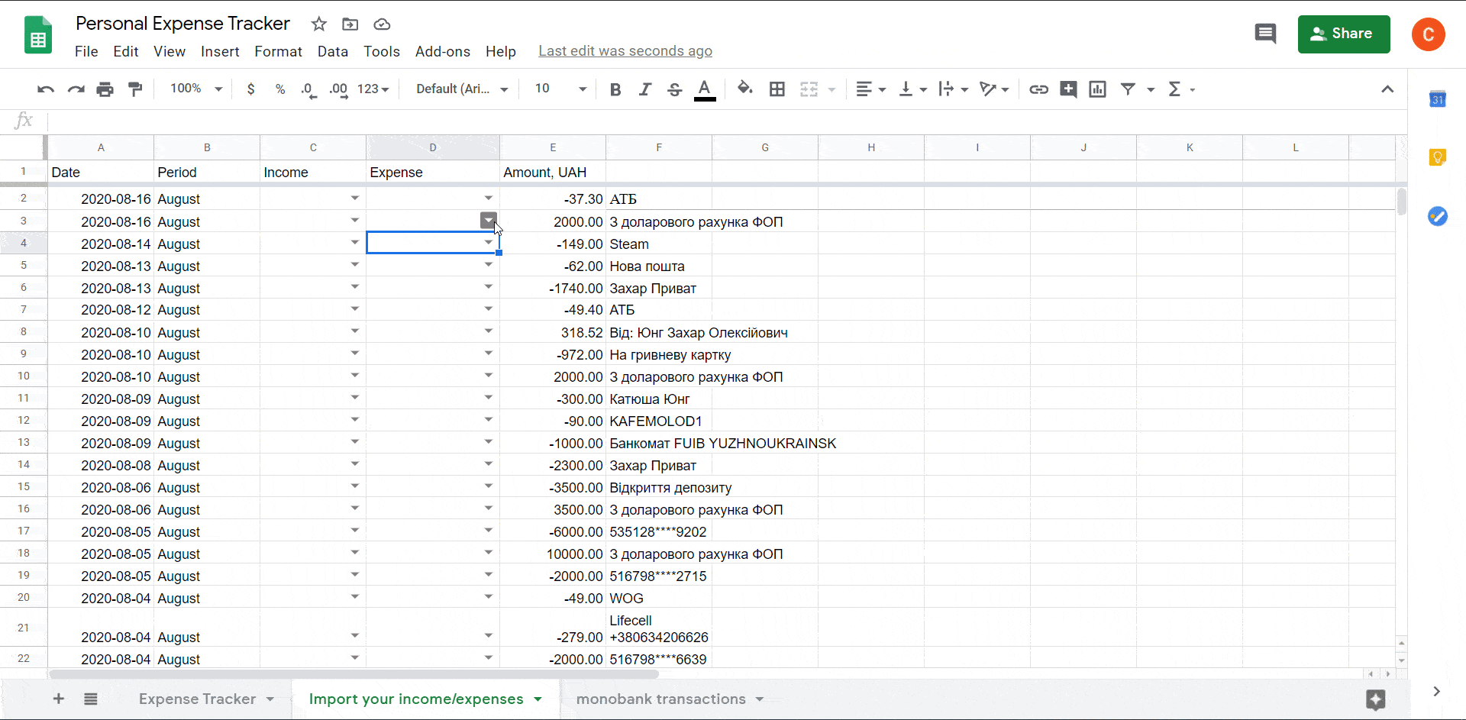The height and width of the screenshot is (720, 1466).
Task: Decrease decimal places
Action: click(x=308, y=89)
